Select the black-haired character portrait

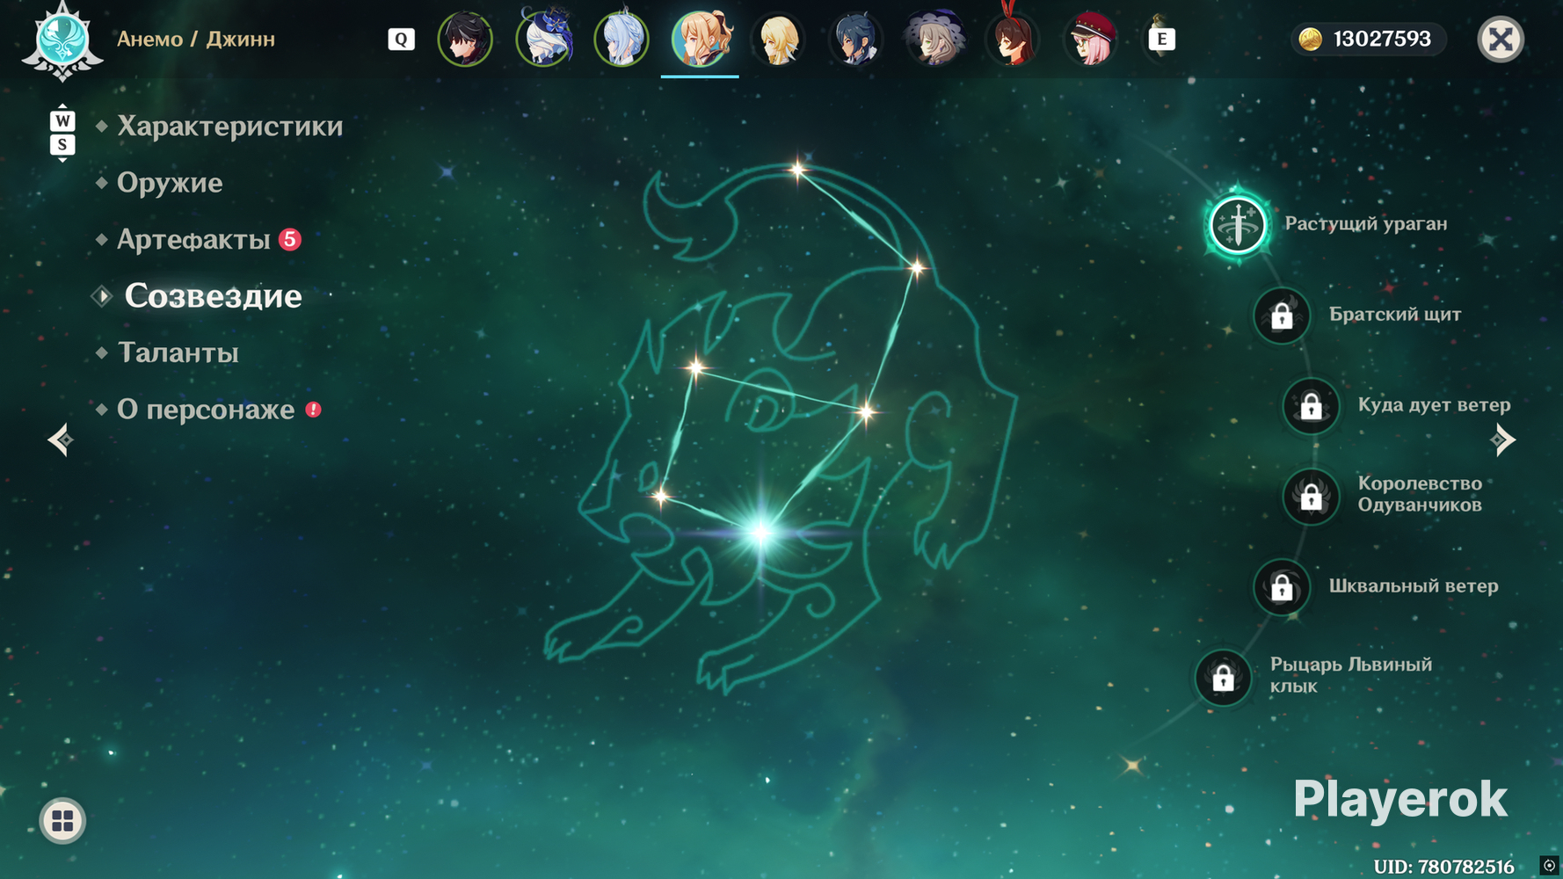click(465, 39)
